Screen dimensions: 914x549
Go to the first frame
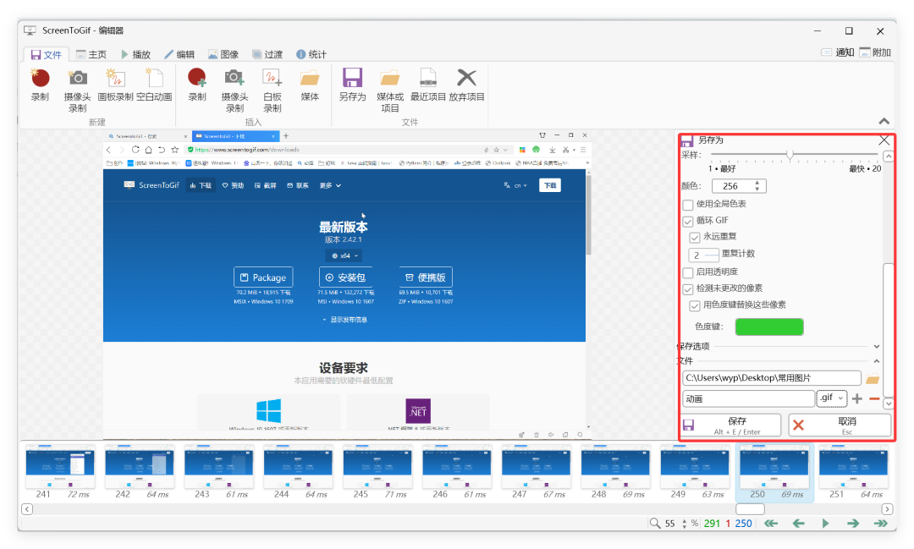tap(771, 524)
